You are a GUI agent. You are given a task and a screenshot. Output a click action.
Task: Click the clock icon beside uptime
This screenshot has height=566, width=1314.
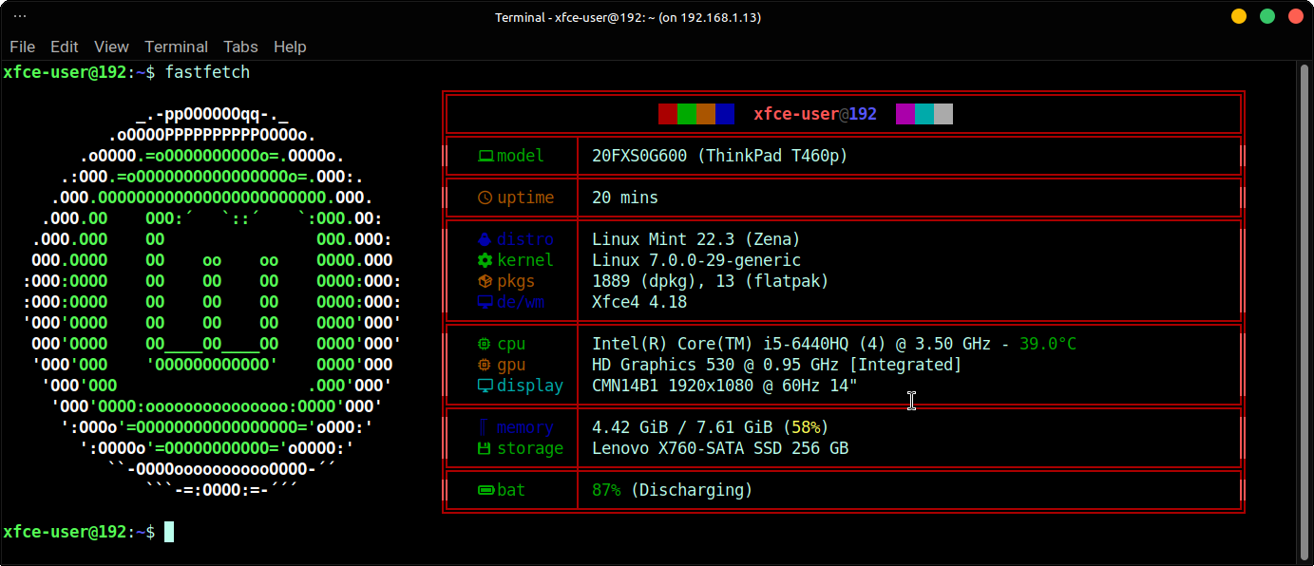486,198
